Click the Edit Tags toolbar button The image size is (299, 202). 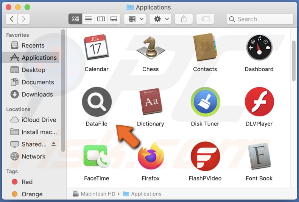pos(206,19)
